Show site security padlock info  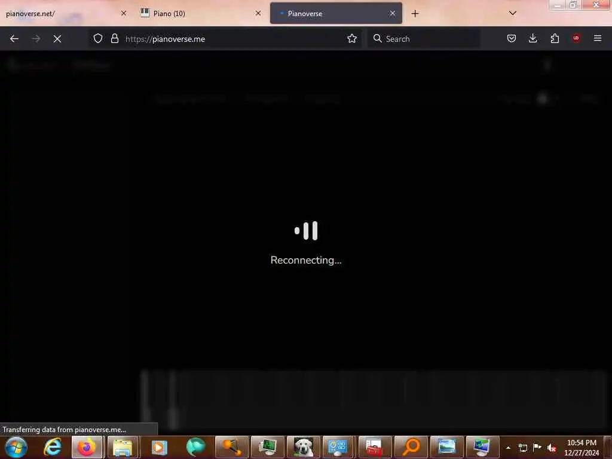pyautogui.click(x=114, y=38)
